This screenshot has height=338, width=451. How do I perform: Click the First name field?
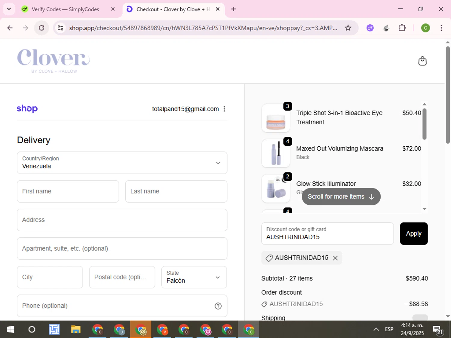68,191
